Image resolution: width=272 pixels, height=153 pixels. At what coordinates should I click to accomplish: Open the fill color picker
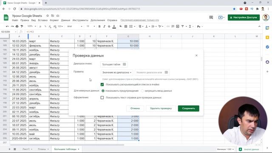(x=121, y=26)
